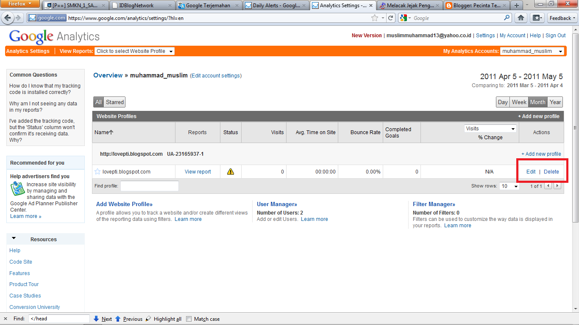Bookmark this page with star icon
This screenshot has width=579, height=325.
(375, 18)
